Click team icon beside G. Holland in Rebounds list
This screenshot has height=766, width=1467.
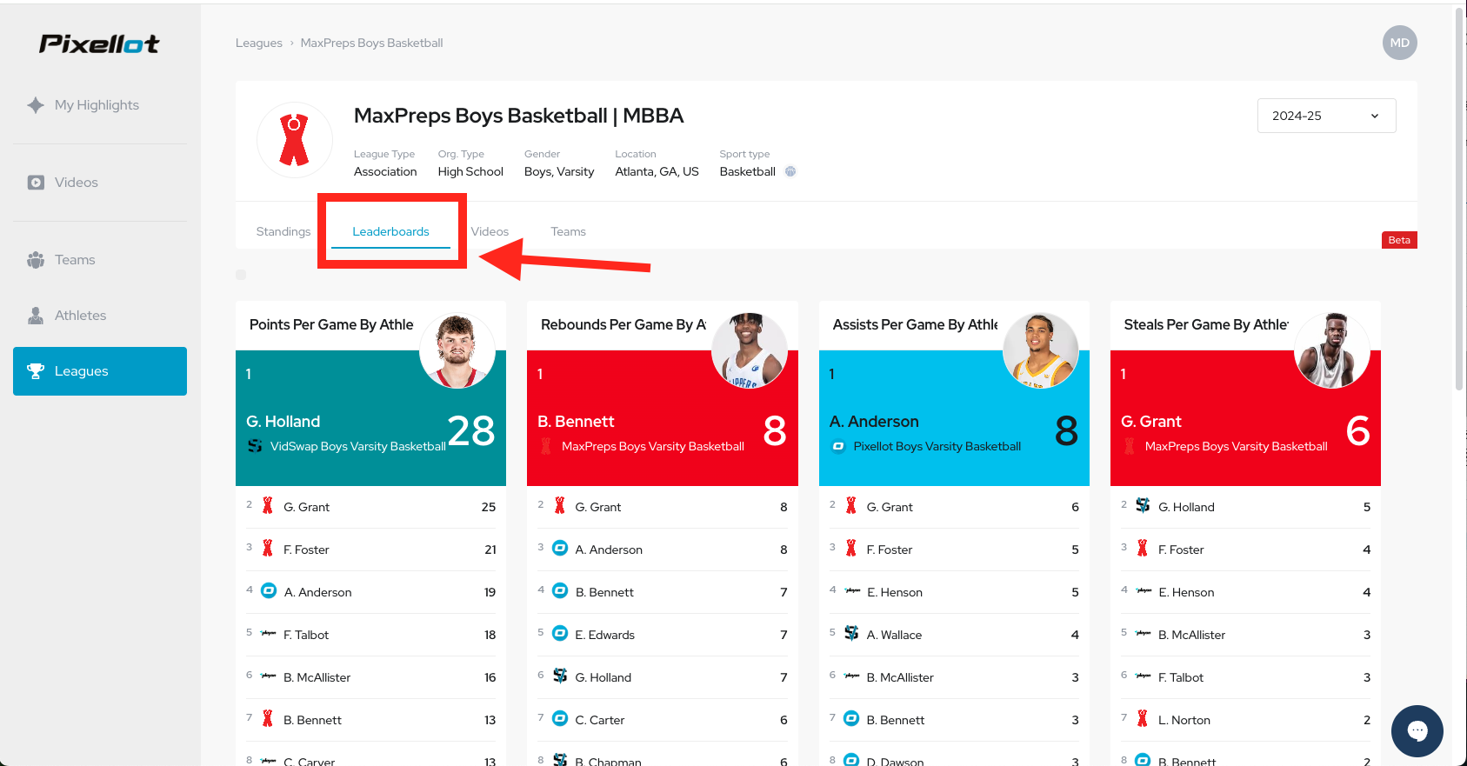coord(560,676)
